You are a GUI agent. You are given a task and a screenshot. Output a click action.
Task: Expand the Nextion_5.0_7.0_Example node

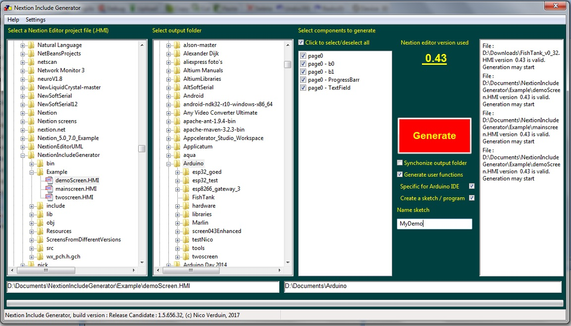tap(23, 138)
